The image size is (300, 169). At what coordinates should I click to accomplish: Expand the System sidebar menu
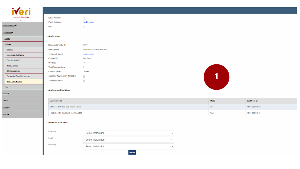(x=6, y=107)
